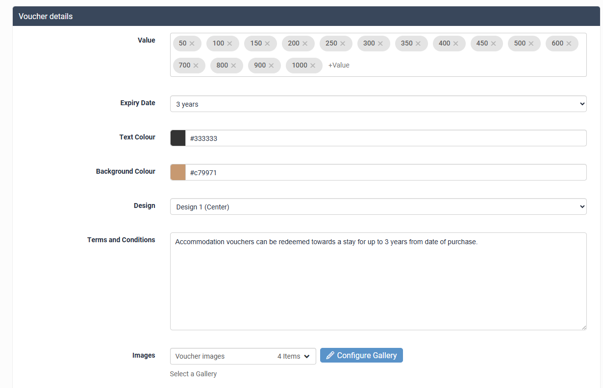The image size is (603, 388).
Task: Click the textarea resize handle
Action: 583,327
